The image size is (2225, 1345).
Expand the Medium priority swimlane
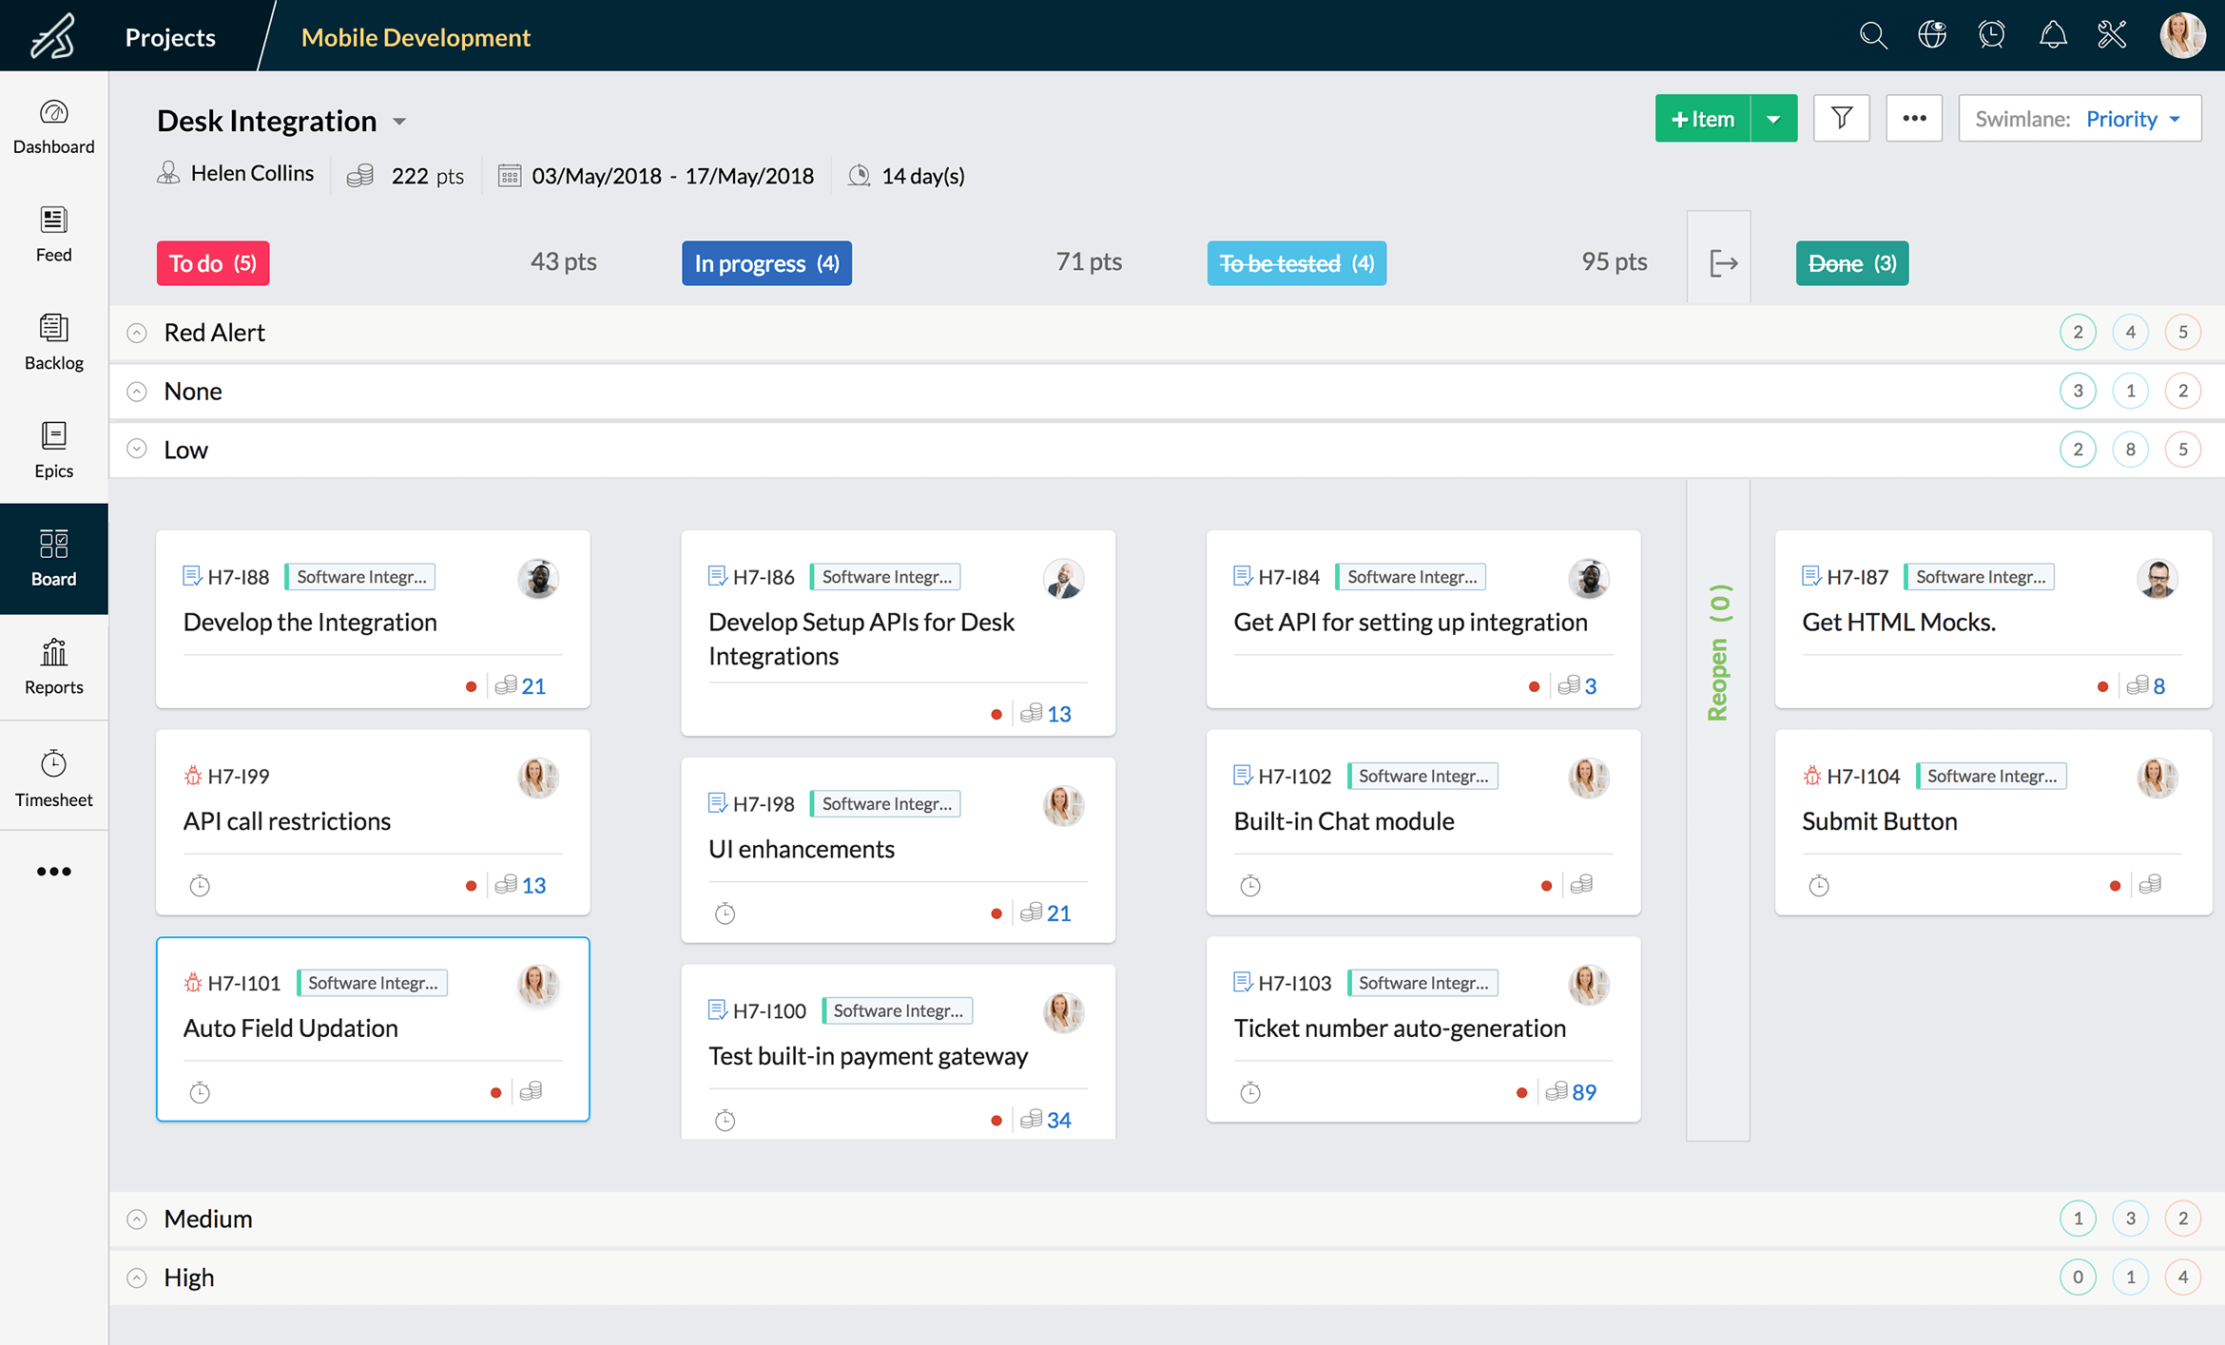click(x=138, y=1220)
